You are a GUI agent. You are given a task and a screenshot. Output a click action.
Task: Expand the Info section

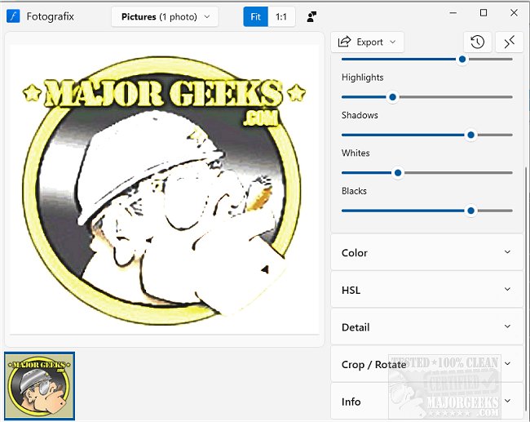click(x=427, y=402)
